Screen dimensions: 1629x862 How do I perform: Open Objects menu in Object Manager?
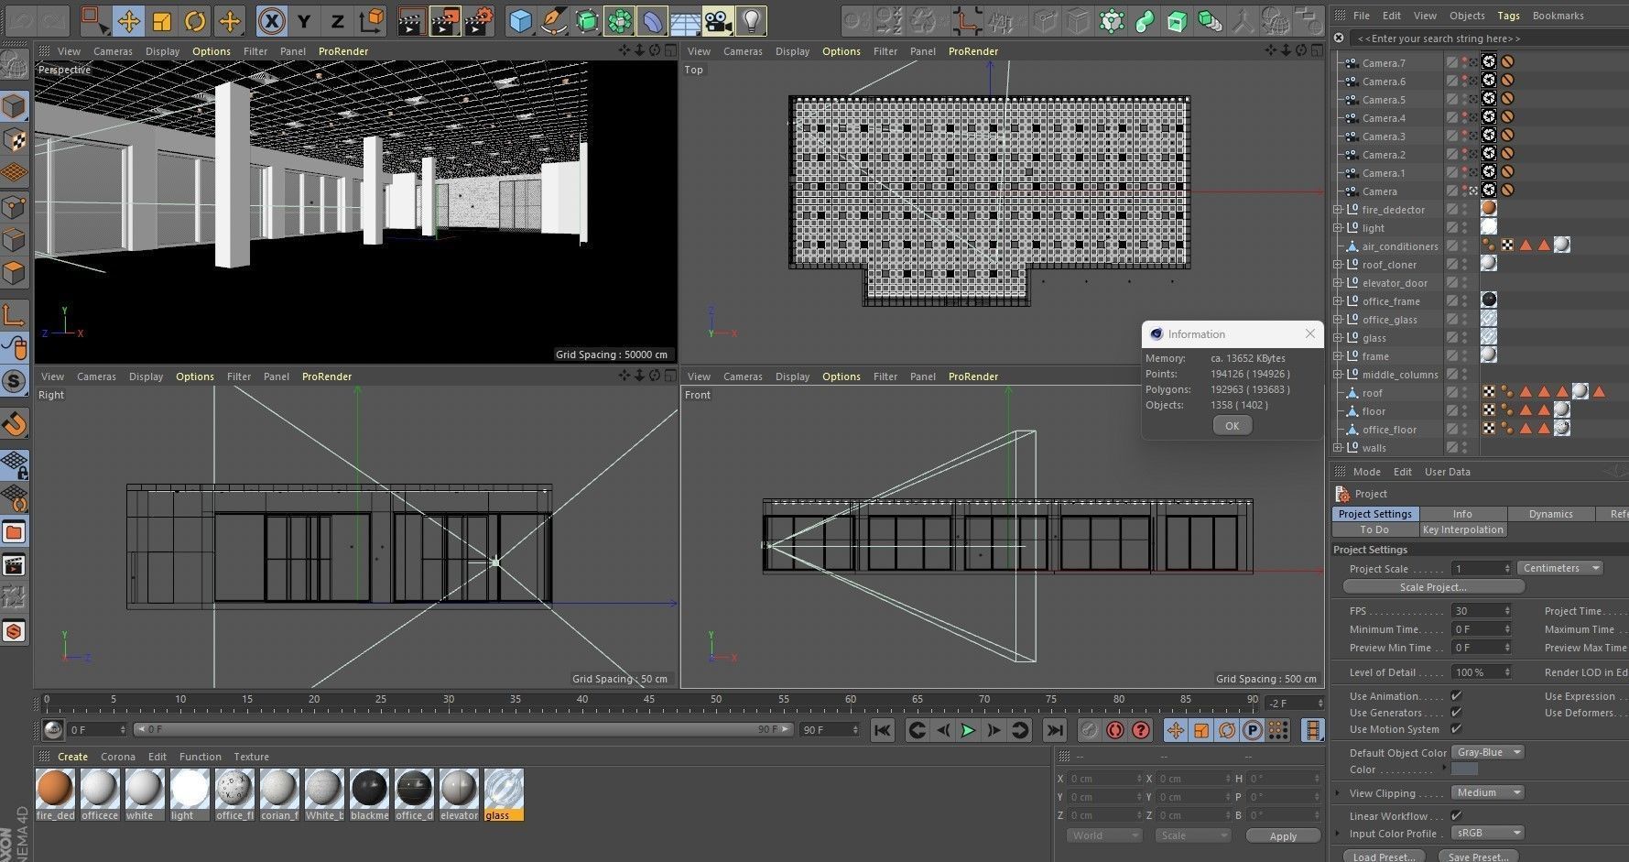[1467, 16]
